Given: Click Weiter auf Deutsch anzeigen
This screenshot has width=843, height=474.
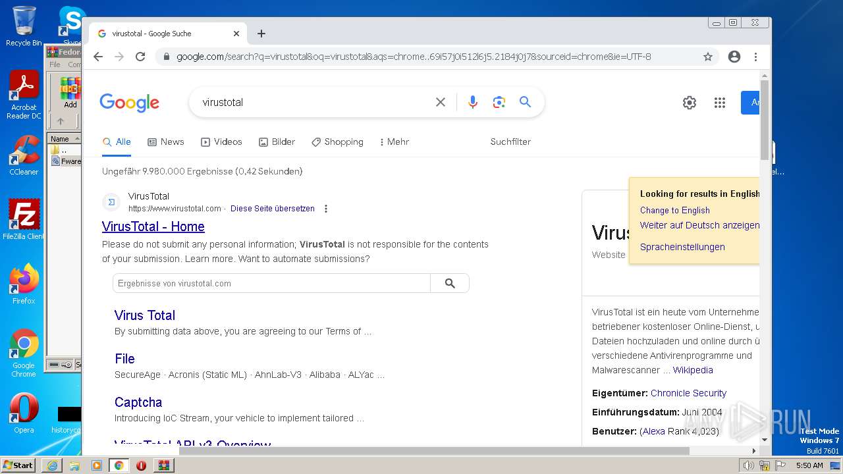Looking at the screenshot, I should (699, 225).
